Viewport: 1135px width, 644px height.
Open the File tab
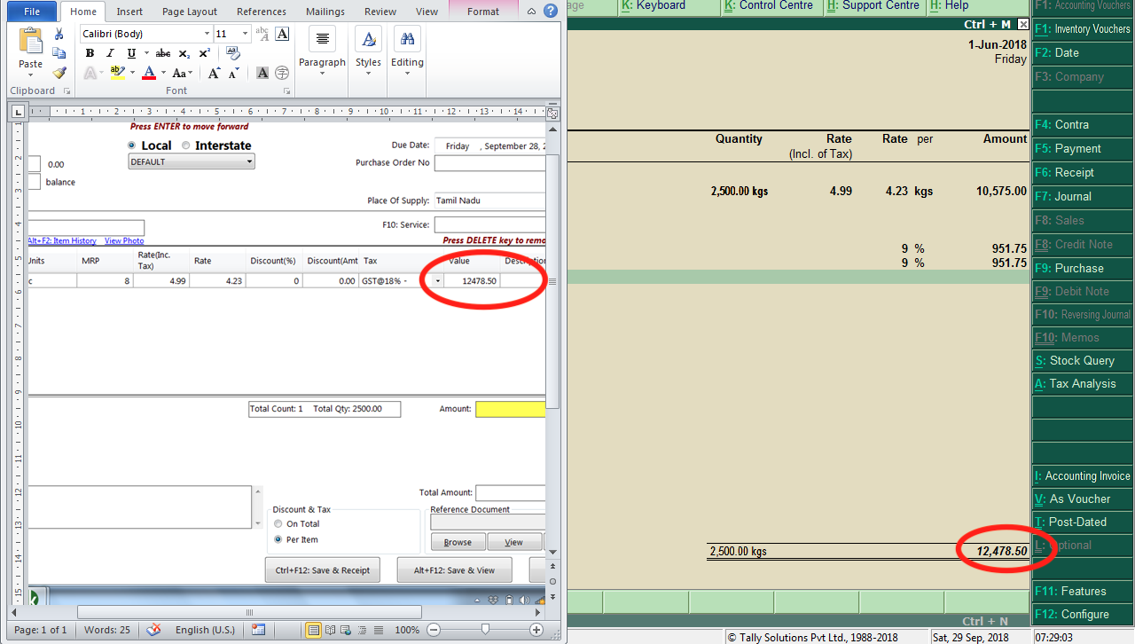(32, 12)
